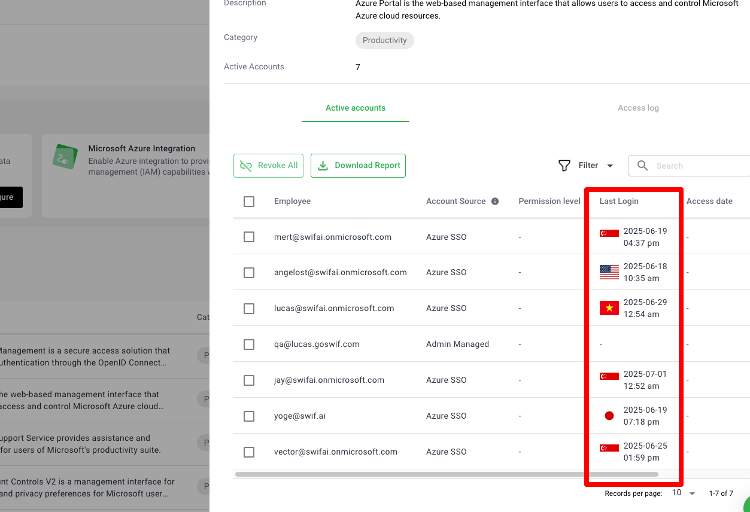The height and width of the screenshot is (512, 750).
Task: Sort by the Last Login column header
Action: coord(619,202)
